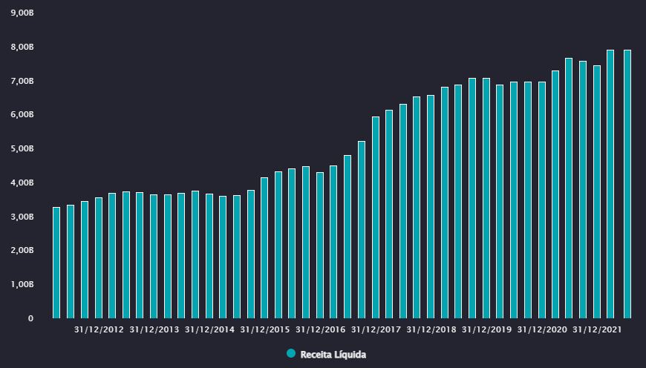
Task: Click the 31/12/2014 axis date label
Action: (x=209, y=329)
